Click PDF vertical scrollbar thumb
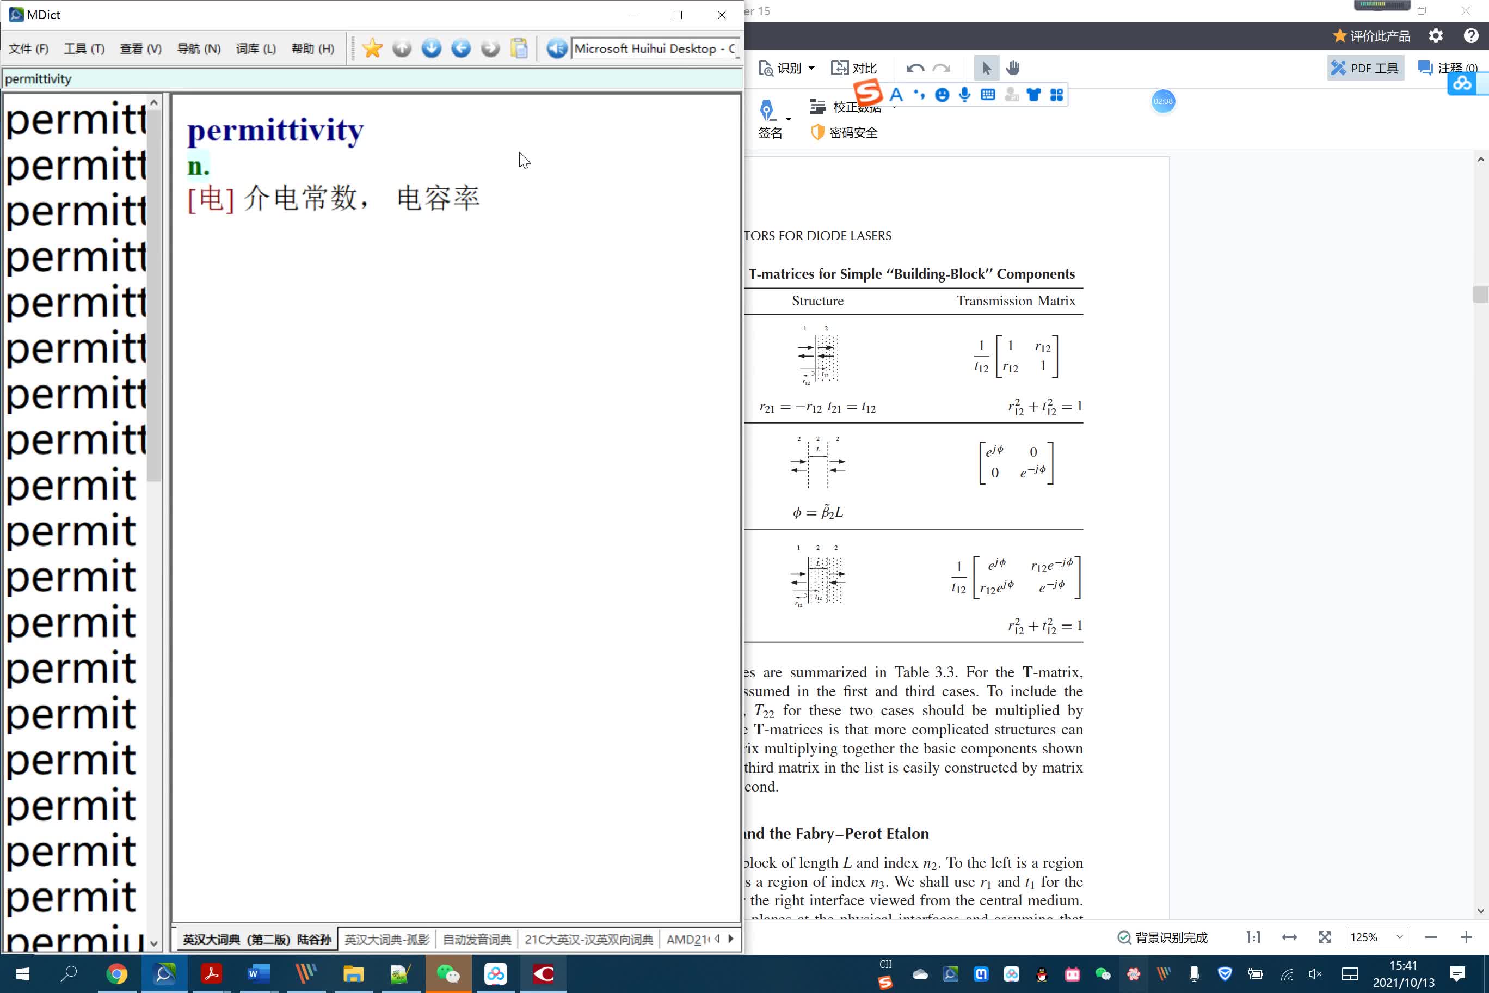1489x993 pixels. click(x=1480, y=295)
